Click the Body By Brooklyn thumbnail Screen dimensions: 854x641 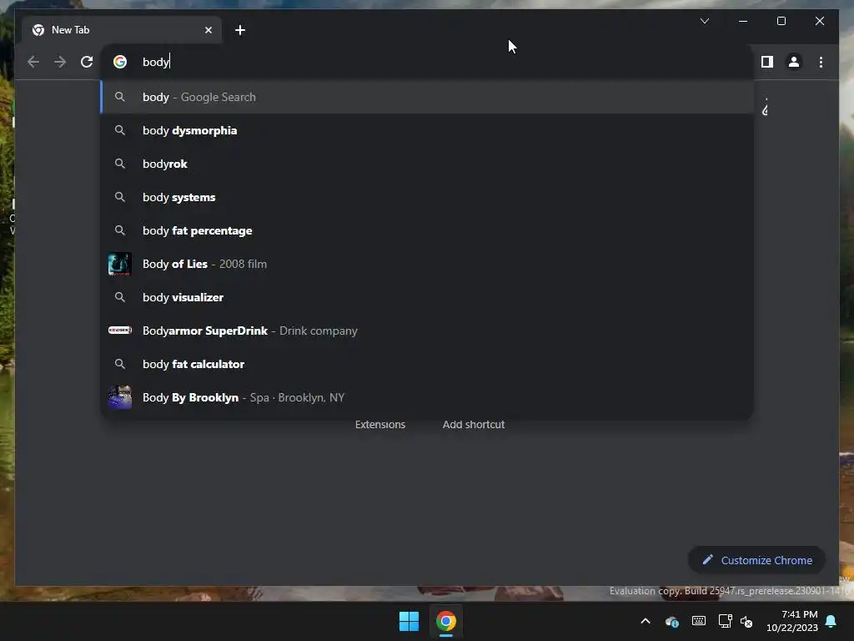120,397
